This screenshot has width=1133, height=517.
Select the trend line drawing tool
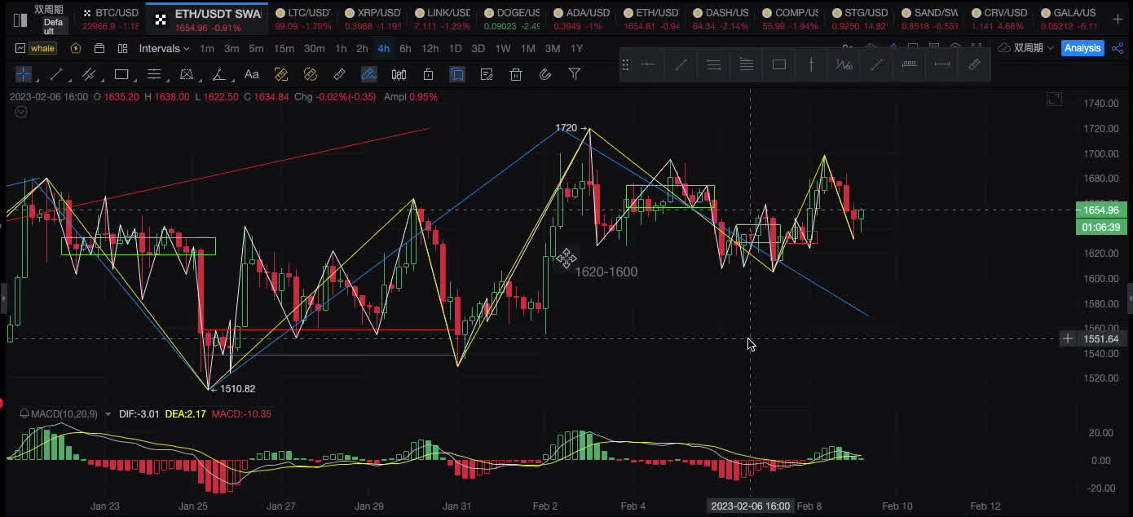click(x=56, y=74)
